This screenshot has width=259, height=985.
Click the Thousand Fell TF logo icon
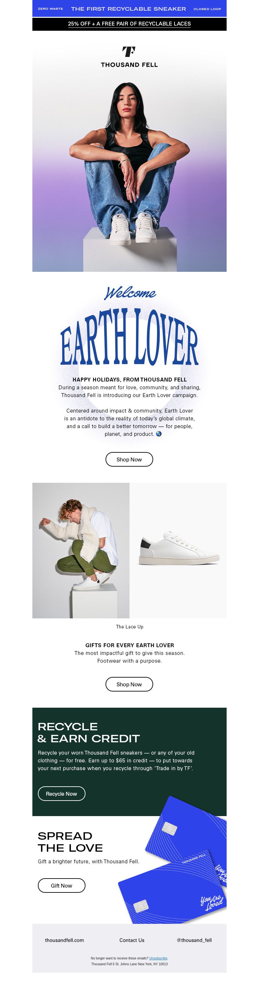click(129, 52)
